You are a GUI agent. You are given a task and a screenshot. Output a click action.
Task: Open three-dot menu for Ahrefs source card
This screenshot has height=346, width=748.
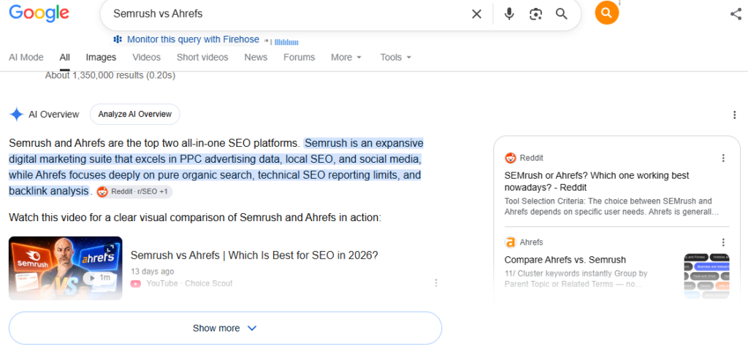723,242
